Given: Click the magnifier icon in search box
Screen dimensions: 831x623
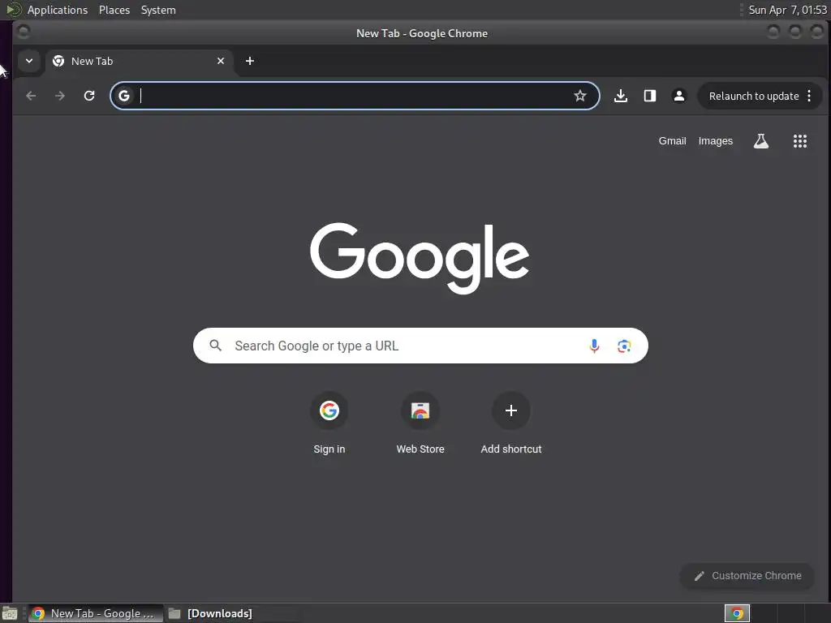Looking at the screenshot, I should click(215, 346).
